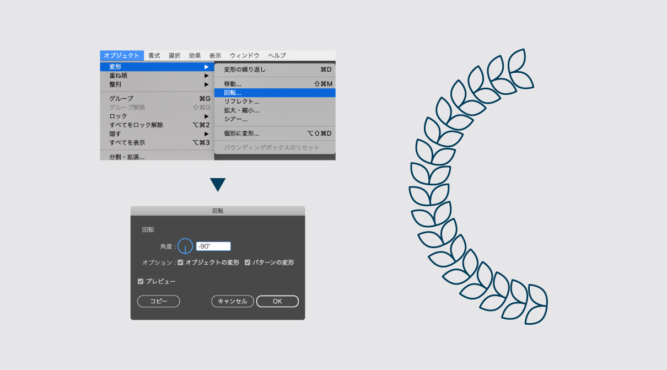Open the 選択 menu
This screenshot has width=667, height=370.
coord(175,56)
